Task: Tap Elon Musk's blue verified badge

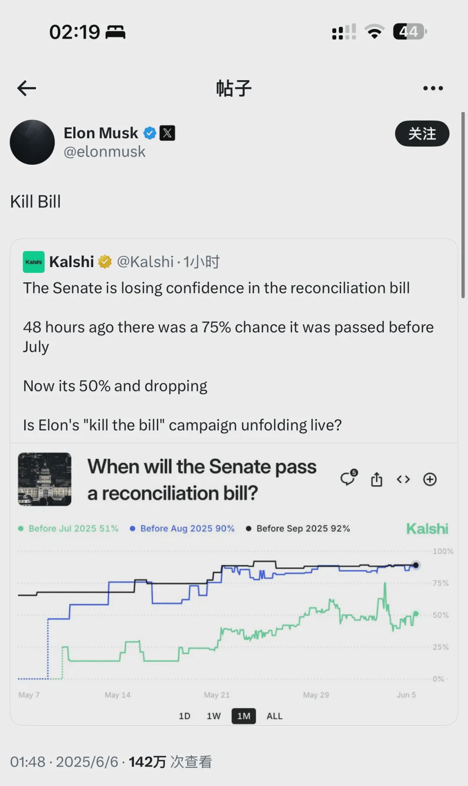Action: pos(150,133)
